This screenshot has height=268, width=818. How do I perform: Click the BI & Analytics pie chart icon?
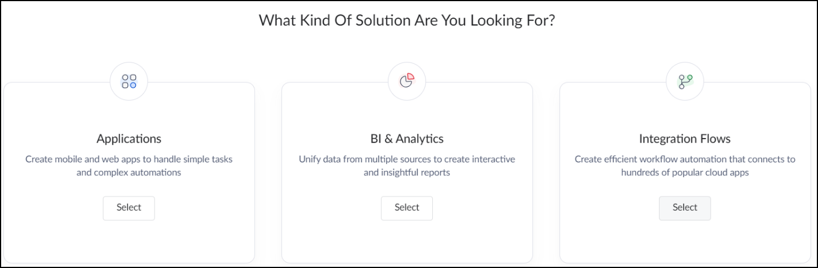pyautogui.click(x=407, y=82)
